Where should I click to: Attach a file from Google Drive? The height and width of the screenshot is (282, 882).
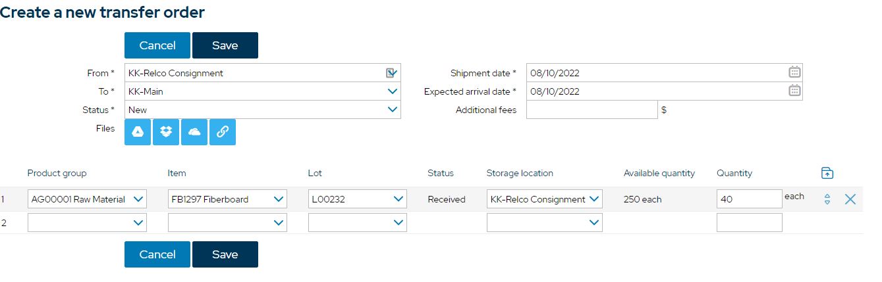pyautogui.click(x=138, y=132)
